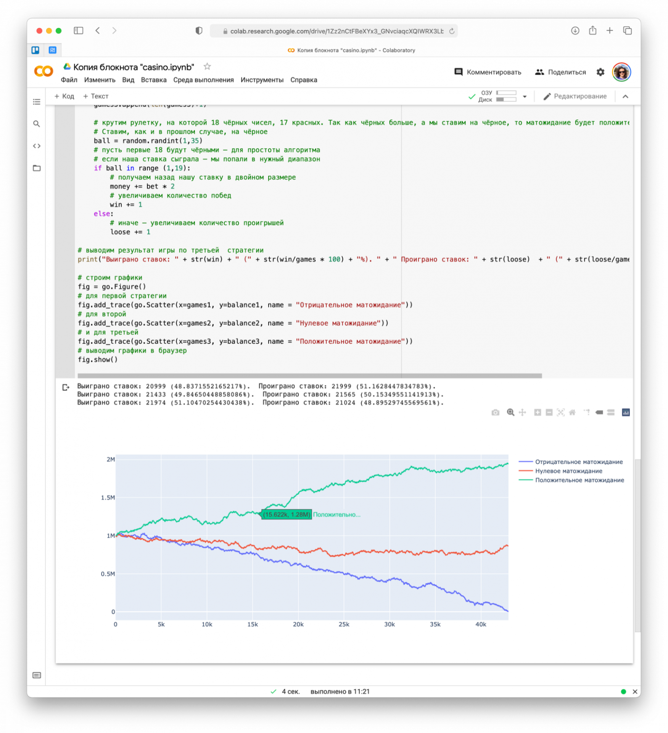Select the Zoom tool on the chart
The height and width of the screenshot is (733, 668).
click(510, 412)
